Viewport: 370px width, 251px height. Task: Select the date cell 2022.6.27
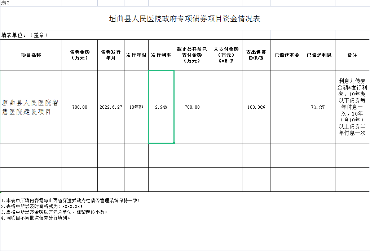click(x=111, y=107)
